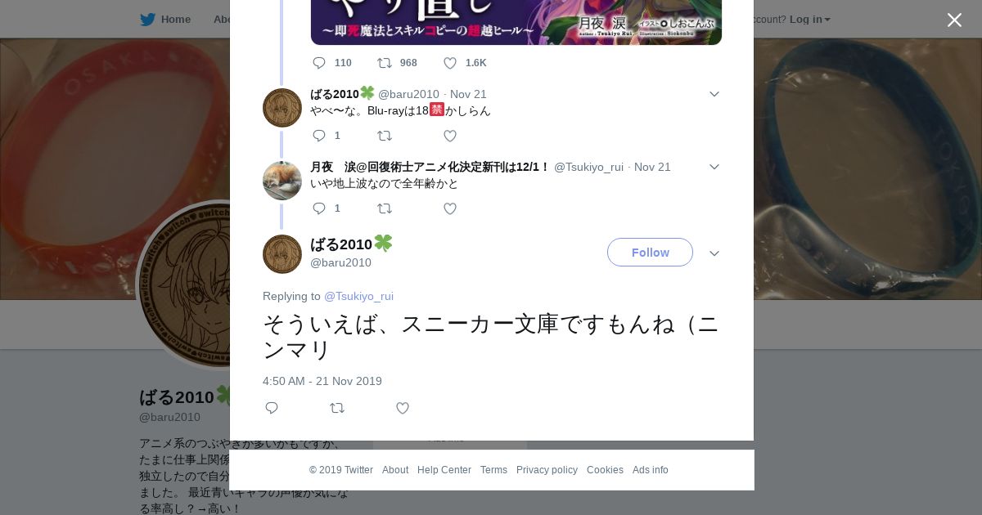982x515 pixels.
Task: Like Tsukiyo_rui's reply tweet
Action: pyautogui.click(x=450, y=208)
